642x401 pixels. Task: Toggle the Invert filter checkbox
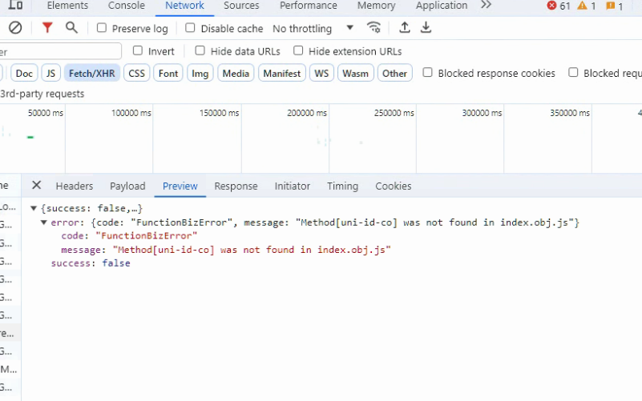[x=138, y=51]
